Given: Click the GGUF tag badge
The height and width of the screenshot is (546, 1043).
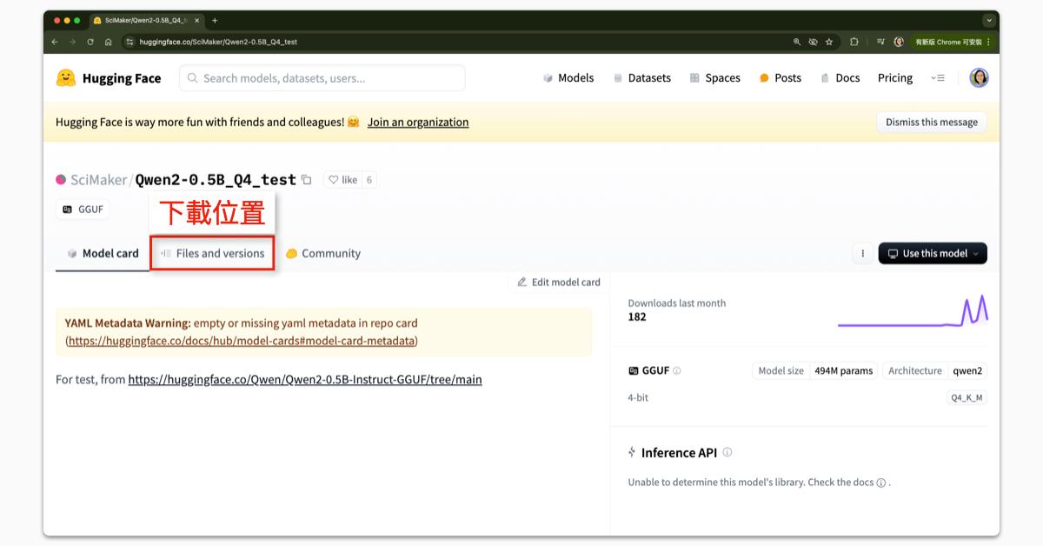Looking at the screenshot, I should click(x=83, y=210).
